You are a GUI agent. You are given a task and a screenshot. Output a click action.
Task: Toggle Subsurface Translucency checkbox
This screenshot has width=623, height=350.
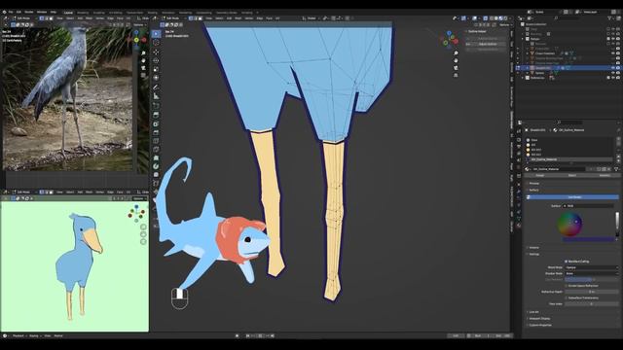click(567, 297)
